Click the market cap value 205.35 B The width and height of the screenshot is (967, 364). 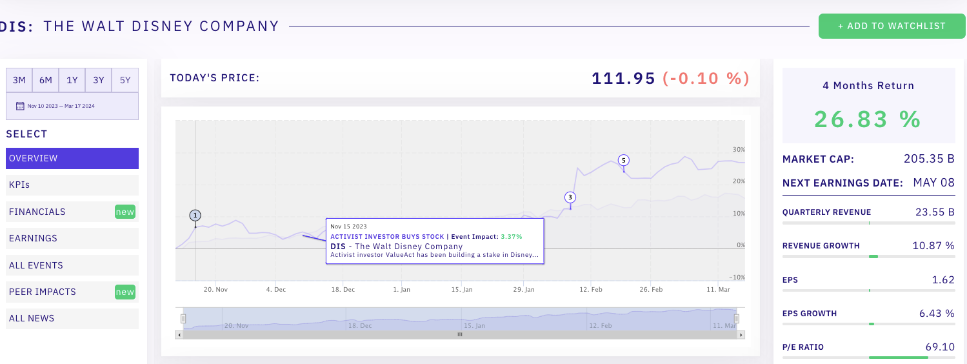pos(928,159)
